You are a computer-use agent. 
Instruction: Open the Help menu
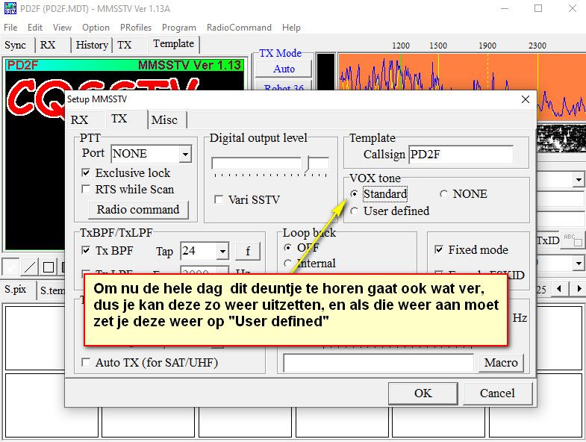pos(291,28)
